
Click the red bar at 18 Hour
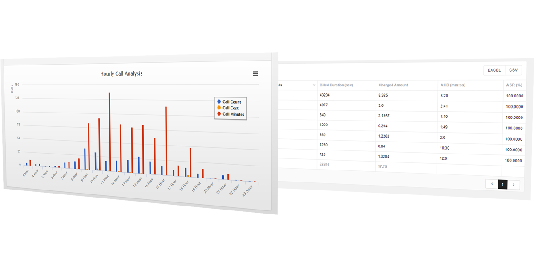tap(190, 162)
